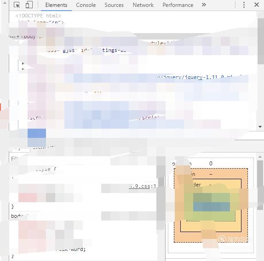This screenshot has height=261, width=264.
Task: Click the box model pane scrollbar up arrow
Action: 260,157
